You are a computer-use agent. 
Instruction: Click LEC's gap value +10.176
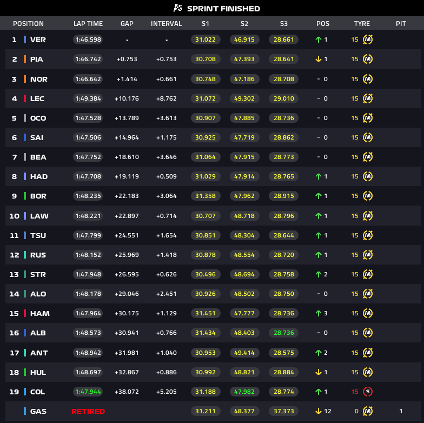click(127, 98)
